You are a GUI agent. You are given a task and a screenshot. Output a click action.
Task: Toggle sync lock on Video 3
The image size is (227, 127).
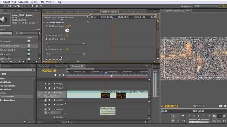(49, 84)
